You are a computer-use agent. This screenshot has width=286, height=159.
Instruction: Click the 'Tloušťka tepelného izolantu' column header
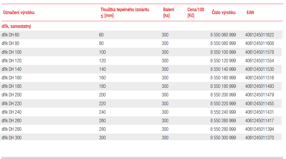(125, 10)
